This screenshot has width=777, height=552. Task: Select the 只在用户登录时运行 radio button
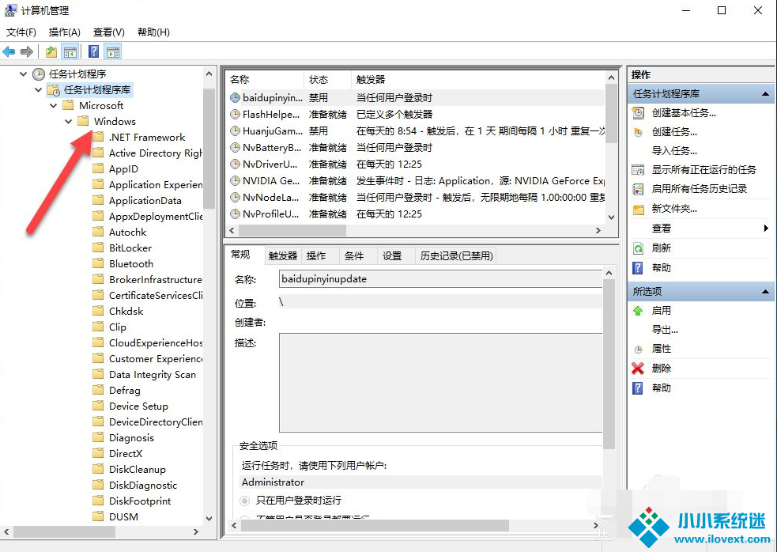tap(244, 501)
